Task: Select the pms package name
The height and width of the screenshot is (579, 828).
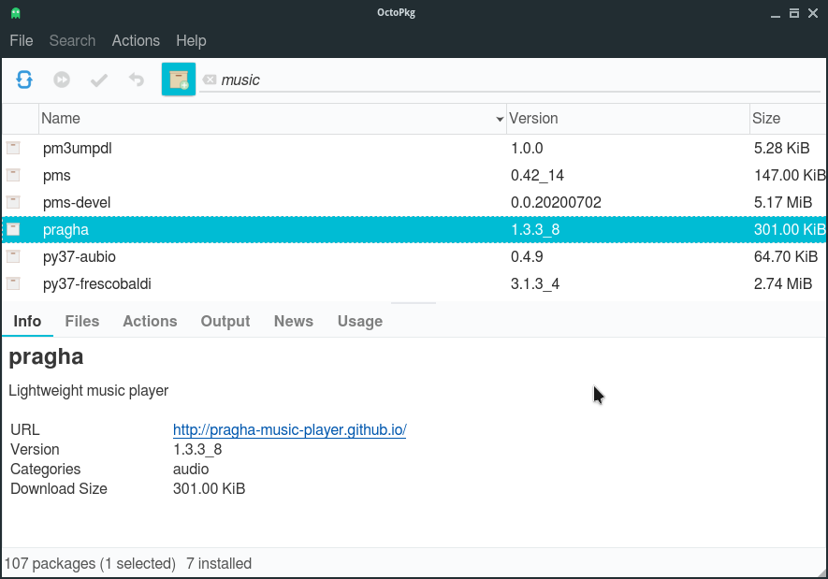Action: pyautogui.click(x=57, y=175)
